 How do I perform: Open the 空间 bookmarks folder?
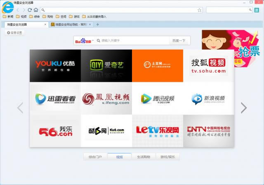[x=61, y=17]
